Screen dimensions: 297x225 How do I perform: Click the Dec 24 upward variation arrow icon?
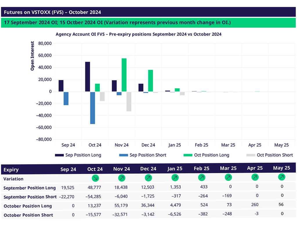148,177
